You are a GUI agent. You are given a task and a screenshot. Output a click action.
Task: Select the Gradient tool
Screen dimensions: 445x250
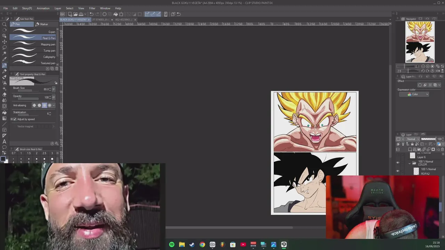pyautogui.click(x=5, y=118)
